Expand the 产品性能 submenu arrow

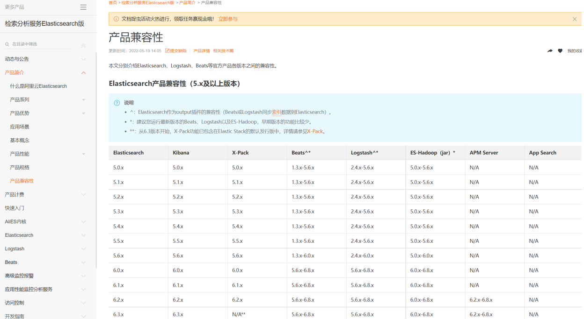point(84,154)
